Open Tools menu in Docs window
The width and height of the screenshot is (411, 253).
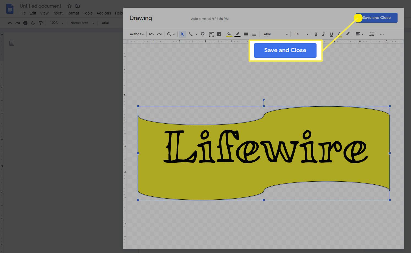(x=88, y=13)
